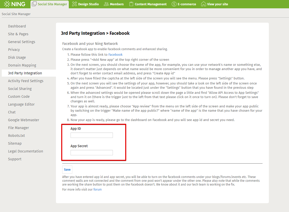The height and width of the screenshot is (212, 289).
Task: Click into the App ID field
Action: (x=92, y=135)
